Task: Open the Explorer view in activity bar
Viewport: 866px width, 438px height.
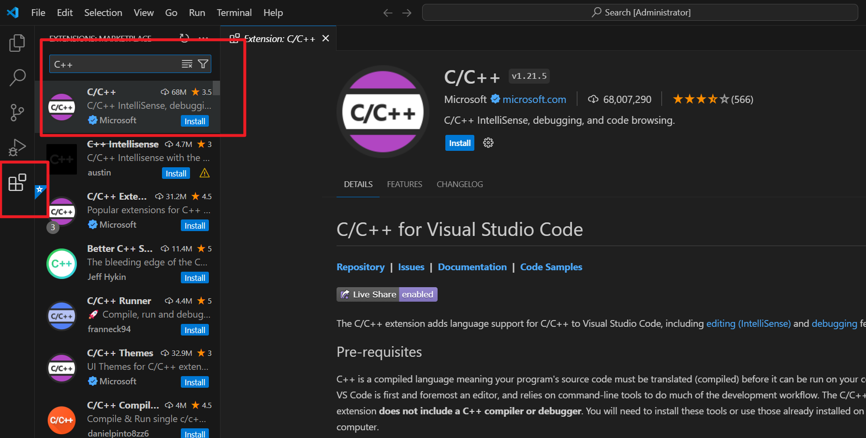Action: click(x=17, y=43)
